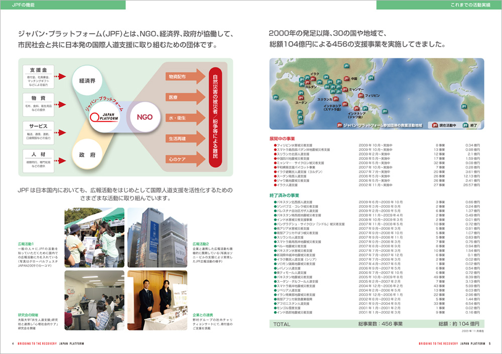Click the 企業との連携 caption heading
The width and height of the screenshot is (502, 354).
(x=203, y=315)
